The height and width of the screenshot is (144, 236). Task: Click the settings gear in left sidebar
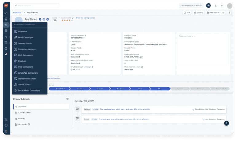[6, 48]
